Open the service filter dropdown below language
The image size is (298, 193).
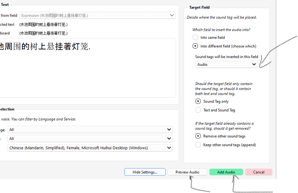(90, 139)
